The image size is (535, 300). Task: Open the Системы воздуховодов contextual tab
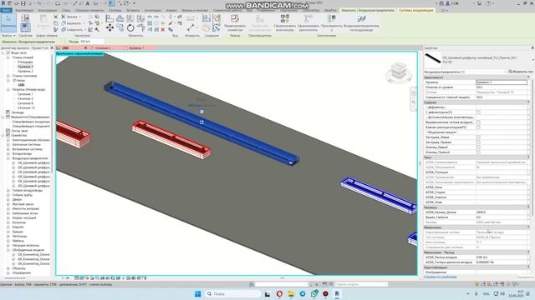416,10
